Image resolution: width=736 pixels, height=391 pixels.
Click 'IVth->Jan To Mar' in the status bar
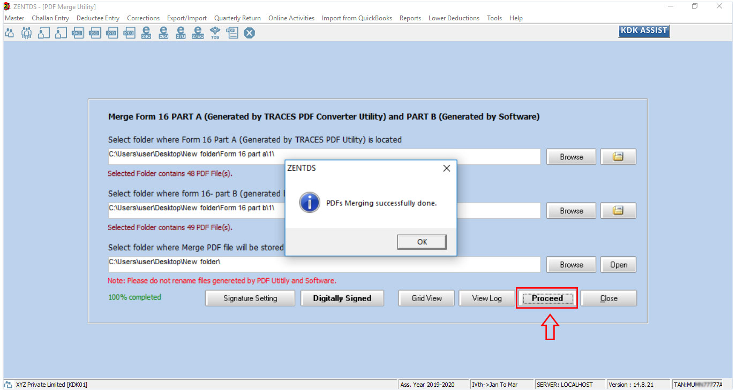[495, 385]
